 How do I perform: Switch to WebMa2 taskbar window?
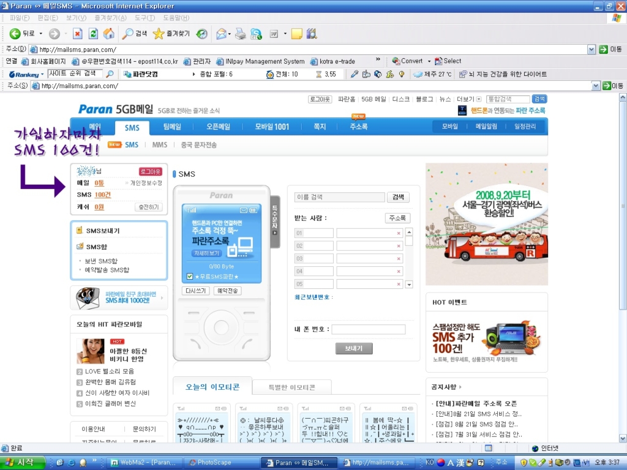[x=146, y=463]
